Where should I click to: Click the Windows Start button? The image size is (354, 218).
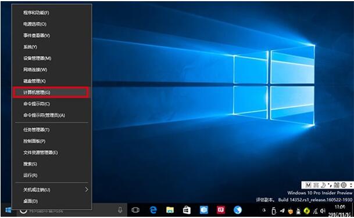[8, 210]
